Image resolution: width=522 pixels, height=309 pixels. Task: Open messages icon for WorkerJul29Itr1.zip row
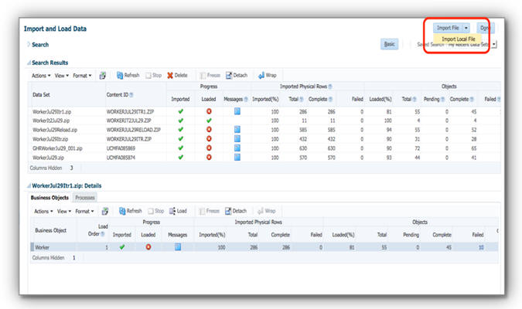(x=237, y=111)
